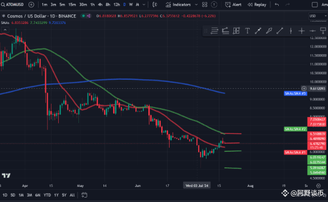Screen dimensions: 328x202
Task: Start bar Replay mode
Action: pyautogui.click(x=257, y=4)
